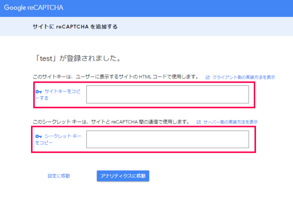
Task: Click inside the secret key text box
Action: (x=167, y=139)
